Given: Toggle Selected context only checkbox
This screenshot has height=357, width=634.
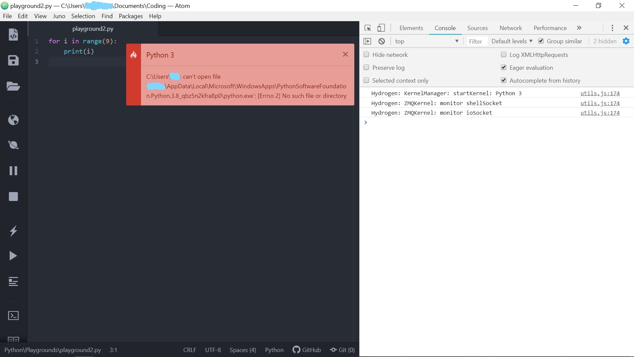Looking at the screenshot, I should (x=366, y=80).
